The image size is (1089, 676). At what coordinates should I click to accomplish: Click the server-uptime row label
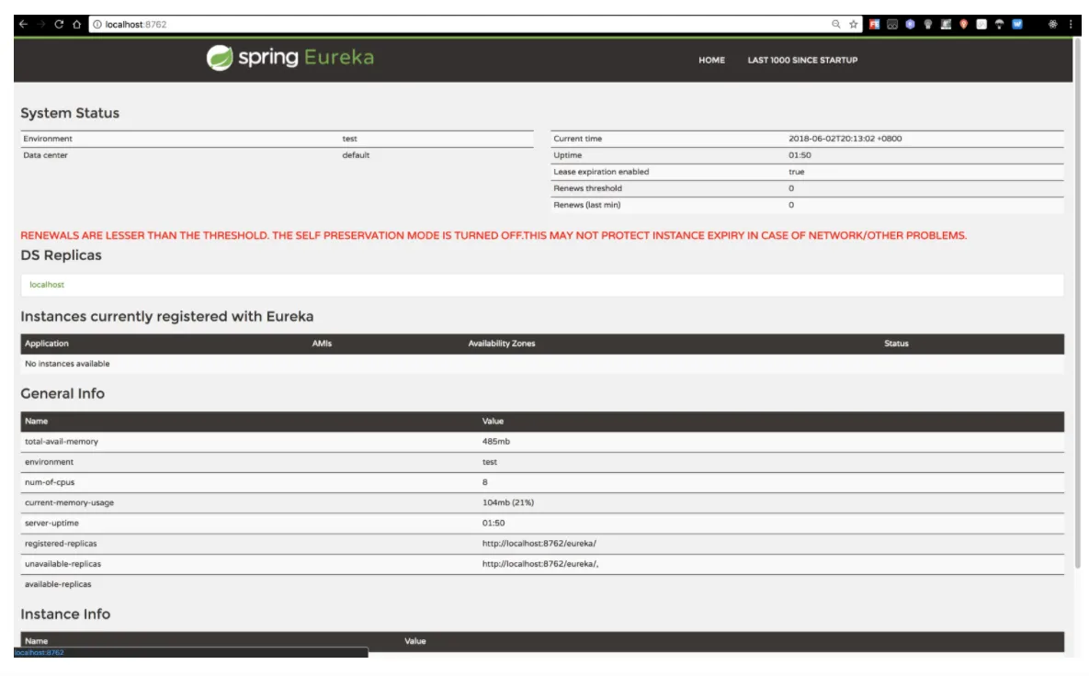pyautogui.click(x=51, y=524)
